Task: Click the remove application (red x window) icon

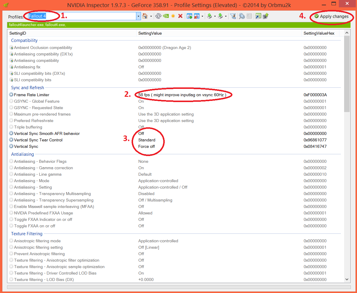Action: click(197, 16)
